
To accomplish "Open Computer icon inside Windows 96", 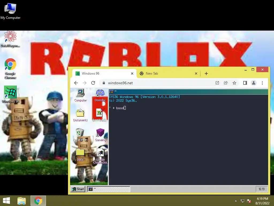I will 80,95.
